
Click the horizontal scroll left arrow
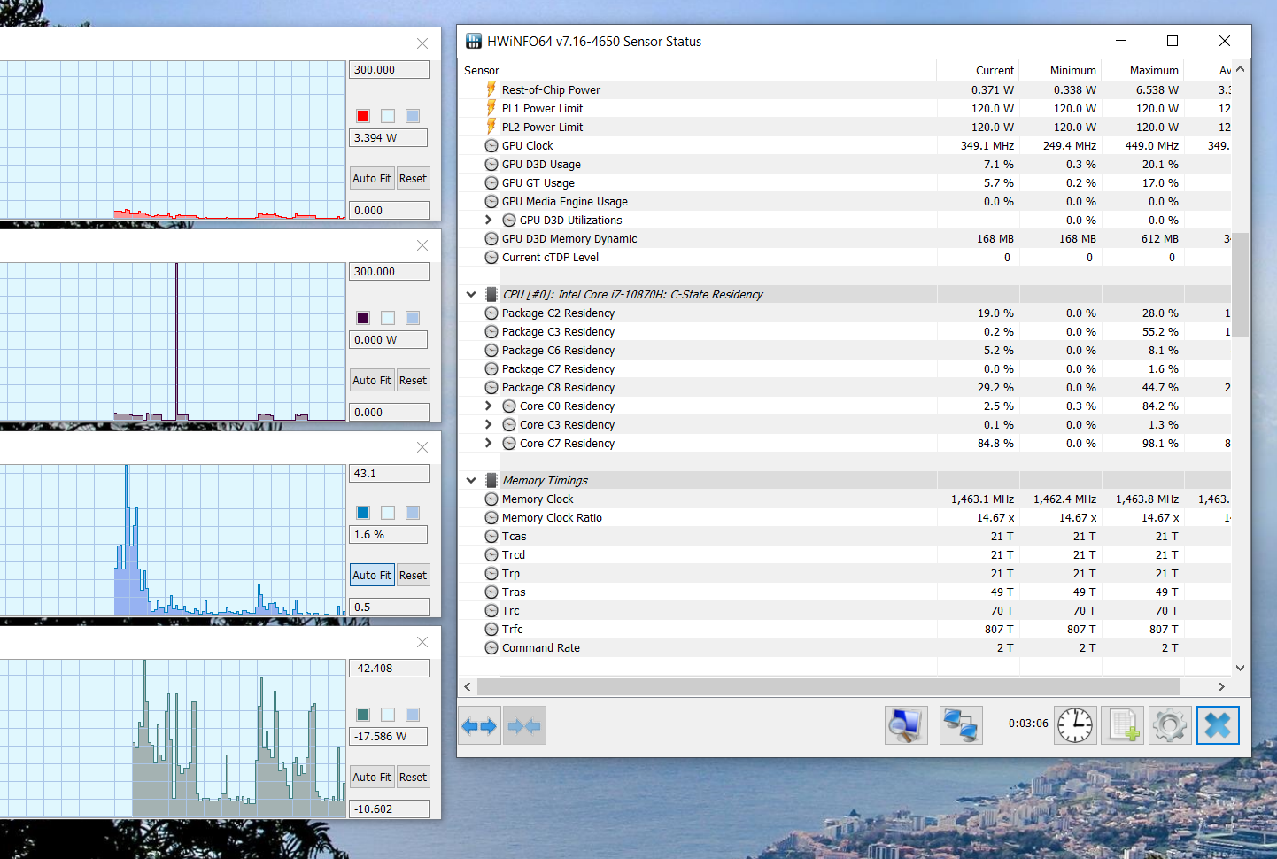pyautogui.click(x=468, y=686)
